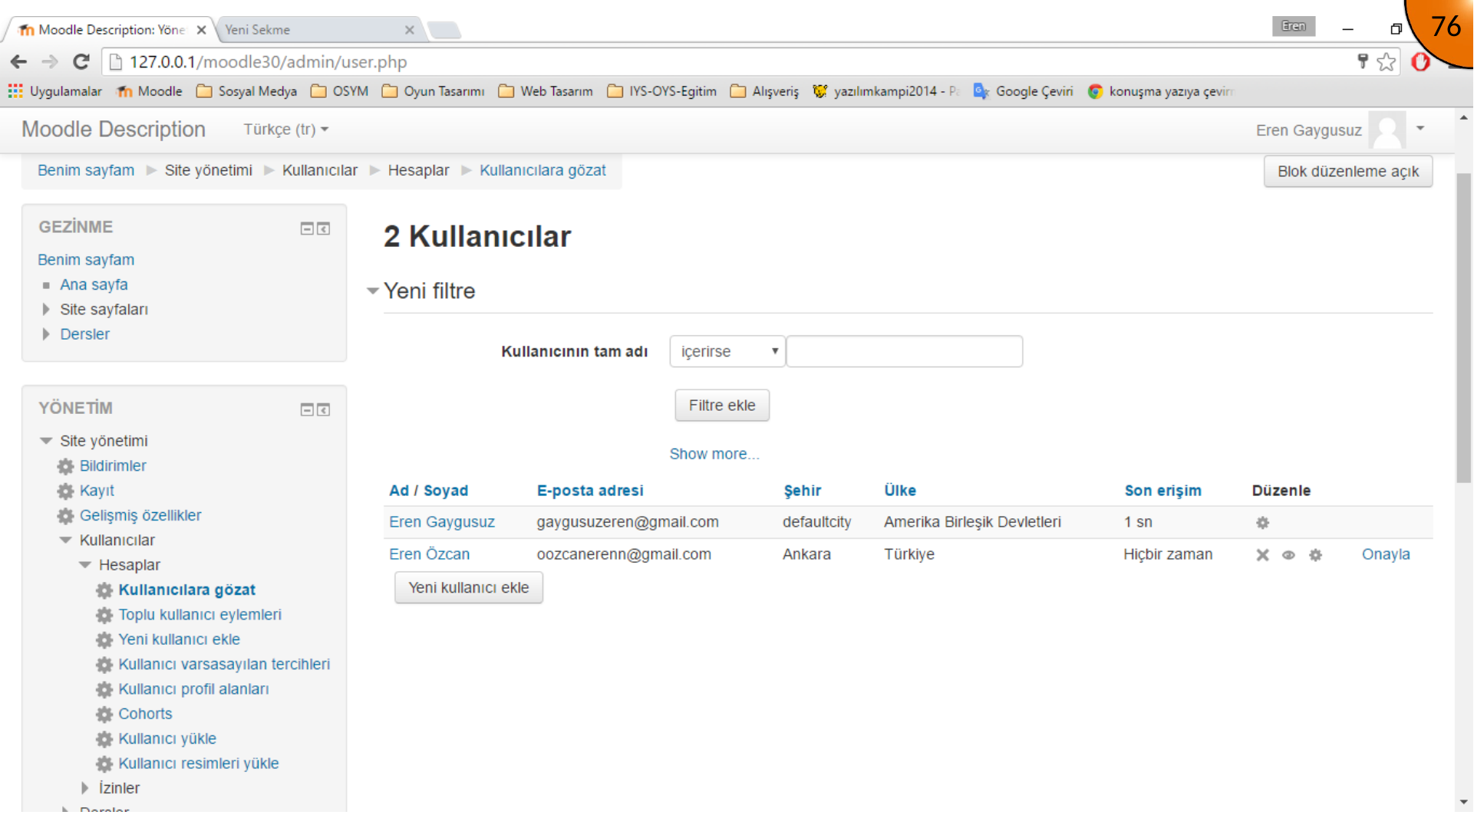
Task: Open Uygulamalar apps grid icon
Action: coord(15,91)
